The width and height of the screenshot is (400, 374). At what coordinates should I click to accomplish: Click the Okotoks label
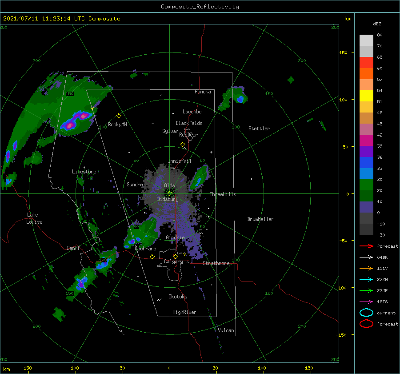[x=178, y=297]
